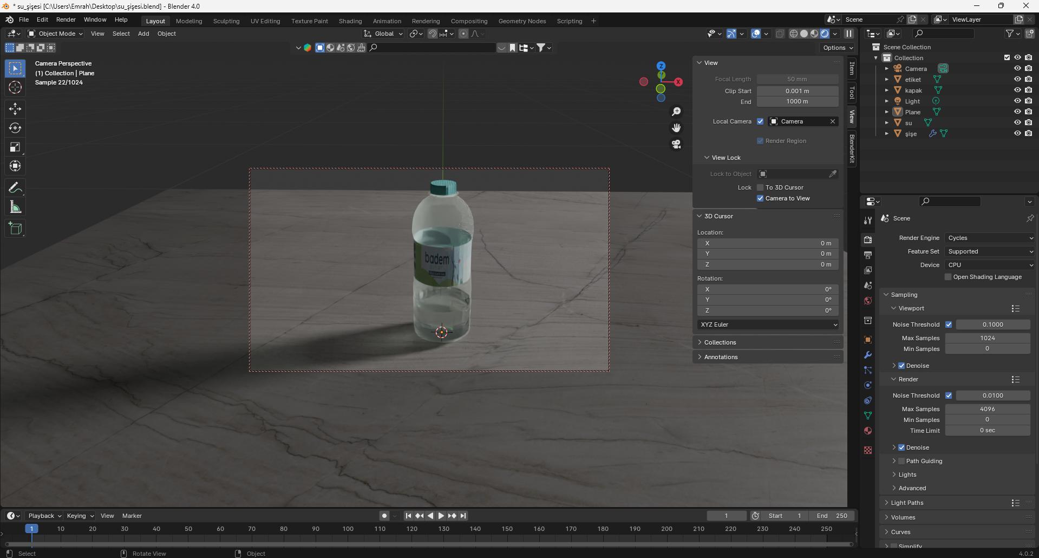Uncheck the Local Camera checkbox
Screen dimensions: 1039x558
[760, 121]
